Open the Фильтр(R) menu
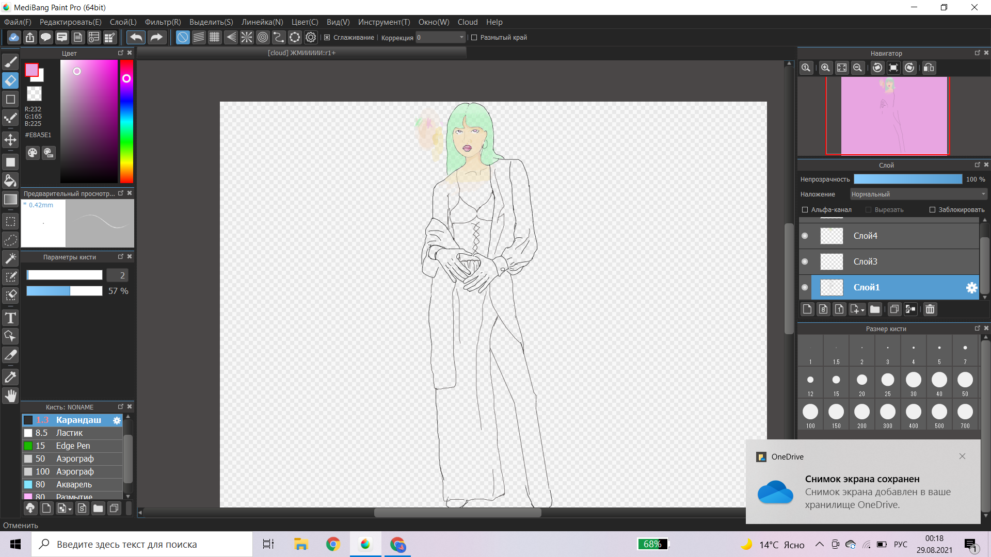 pyautogui.click(x=163, y=22)
